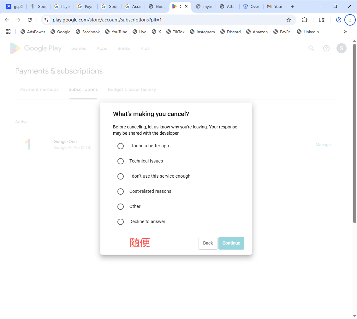The height and width of the screenshot is (319, 357).
Task: Click the Chrome profile avatar icon
Action: [x=338, y=20]
